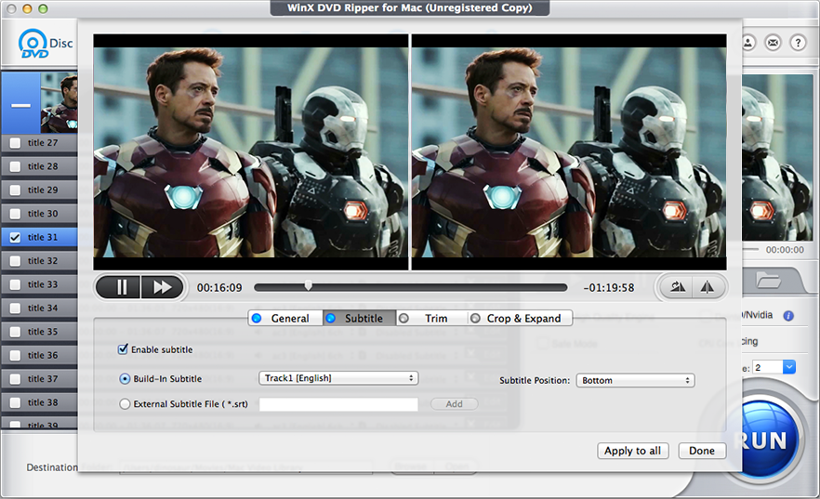Click the flip horizontal icon

pyautogui.click(x=707, y=287)
